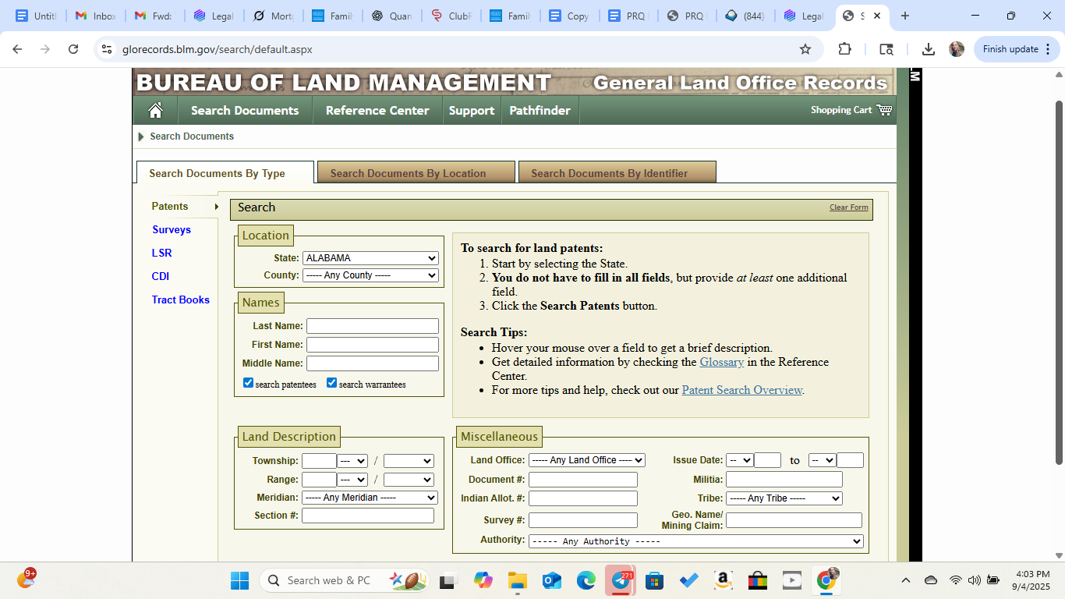
Task: Open the Reference Center menu
Action: click(x=377, y=111)
